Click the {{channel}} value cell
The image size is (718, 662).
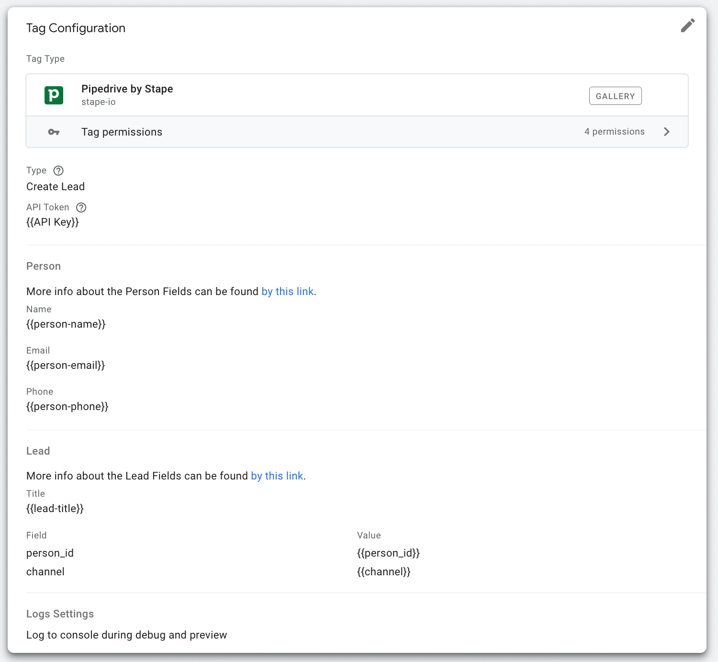pos(384,572)
